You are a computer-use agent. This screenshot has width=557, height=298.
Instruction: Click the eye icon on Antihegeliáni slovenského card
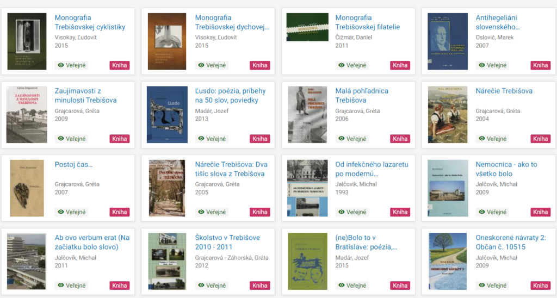pos(482,65)
